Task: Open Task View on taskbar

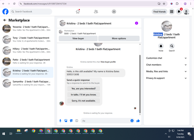Action: point(11,134)
